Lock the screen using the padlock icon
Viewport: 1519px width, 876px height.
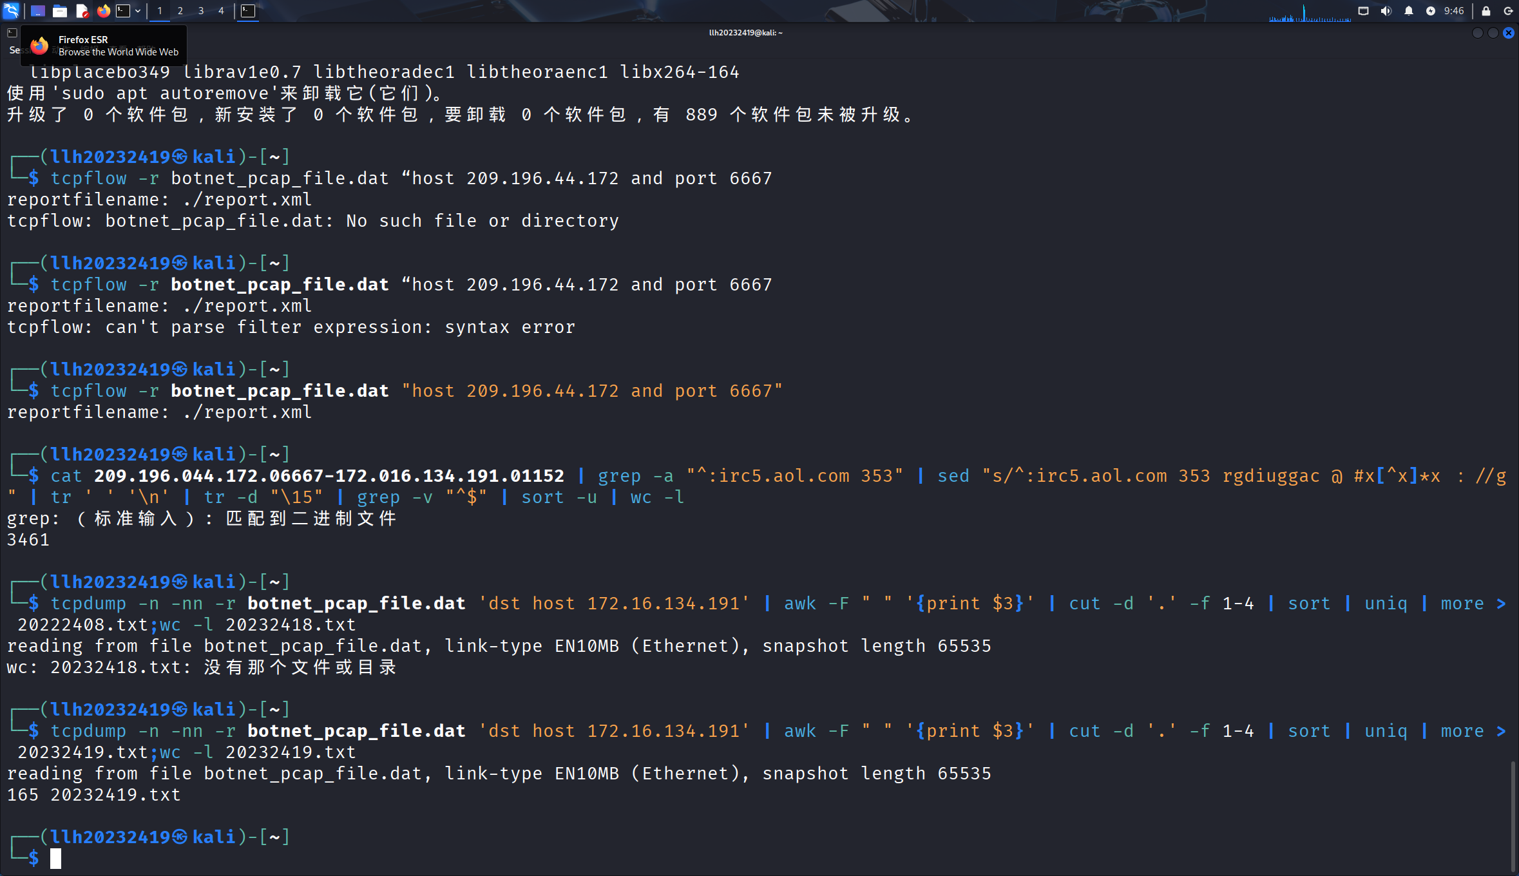pos(1486,11)
